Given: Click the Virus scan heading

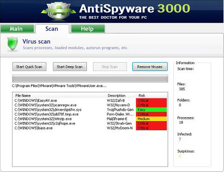Looking at the screenshot, I should [36, 41].
